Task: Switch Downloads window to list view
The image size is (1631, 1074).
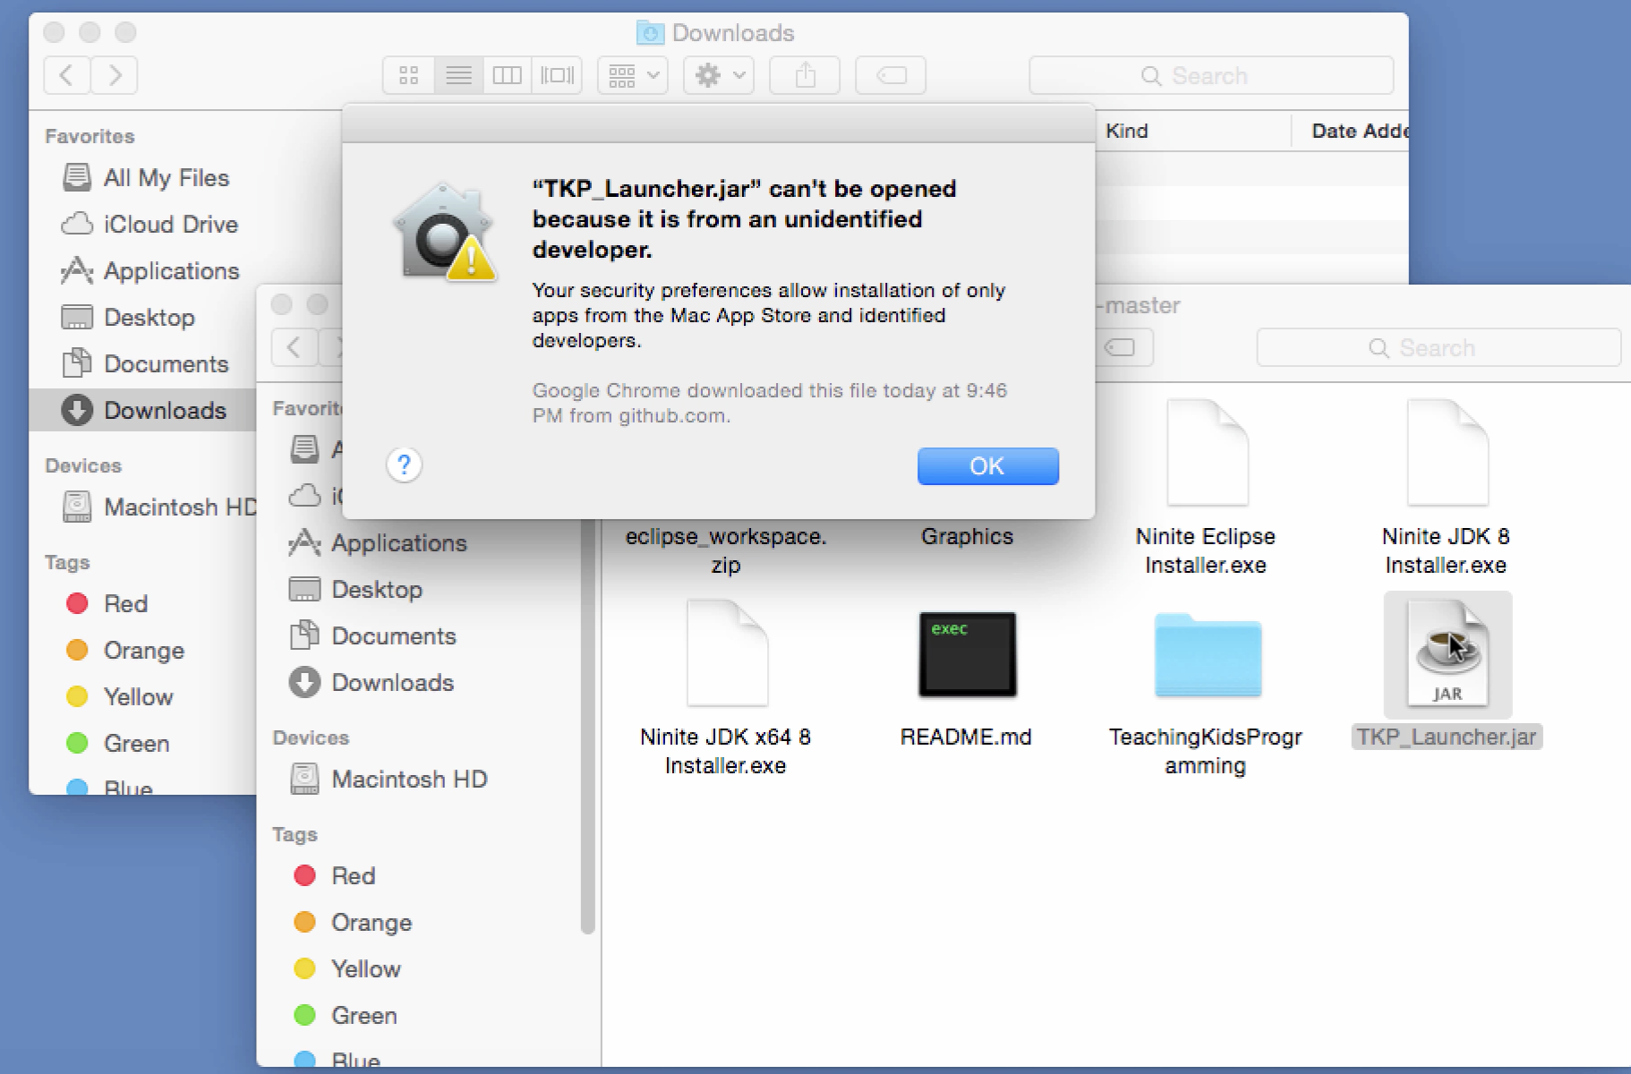Action: [458, 76]
